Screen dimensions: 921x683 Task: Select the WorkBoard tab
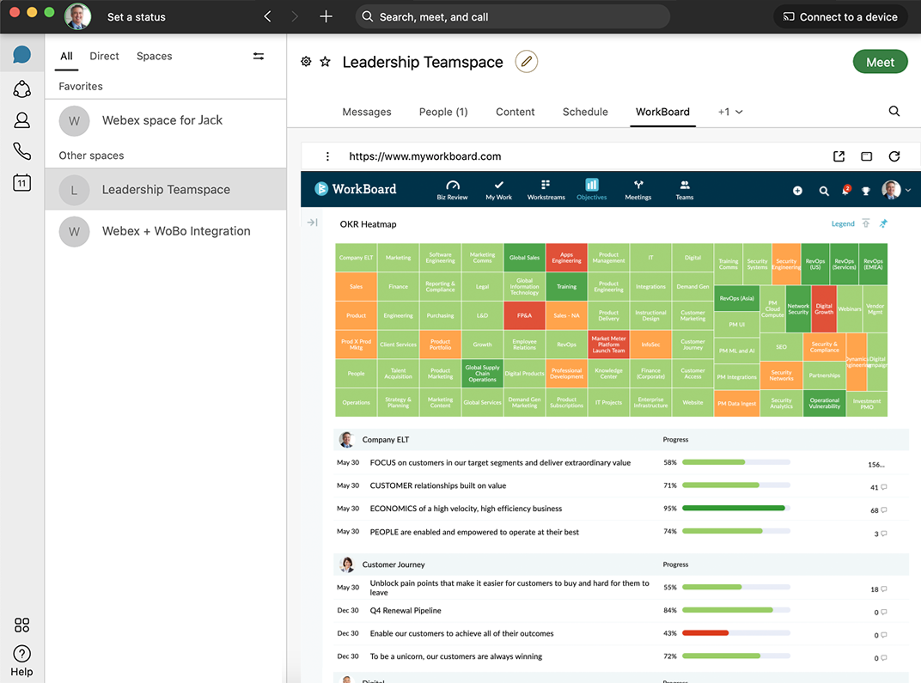(662, 112)
